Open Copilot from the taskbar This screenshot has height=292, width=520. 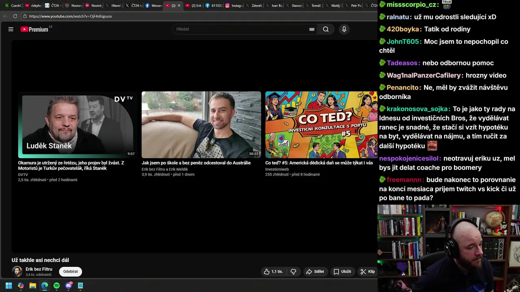click(21, 286)
